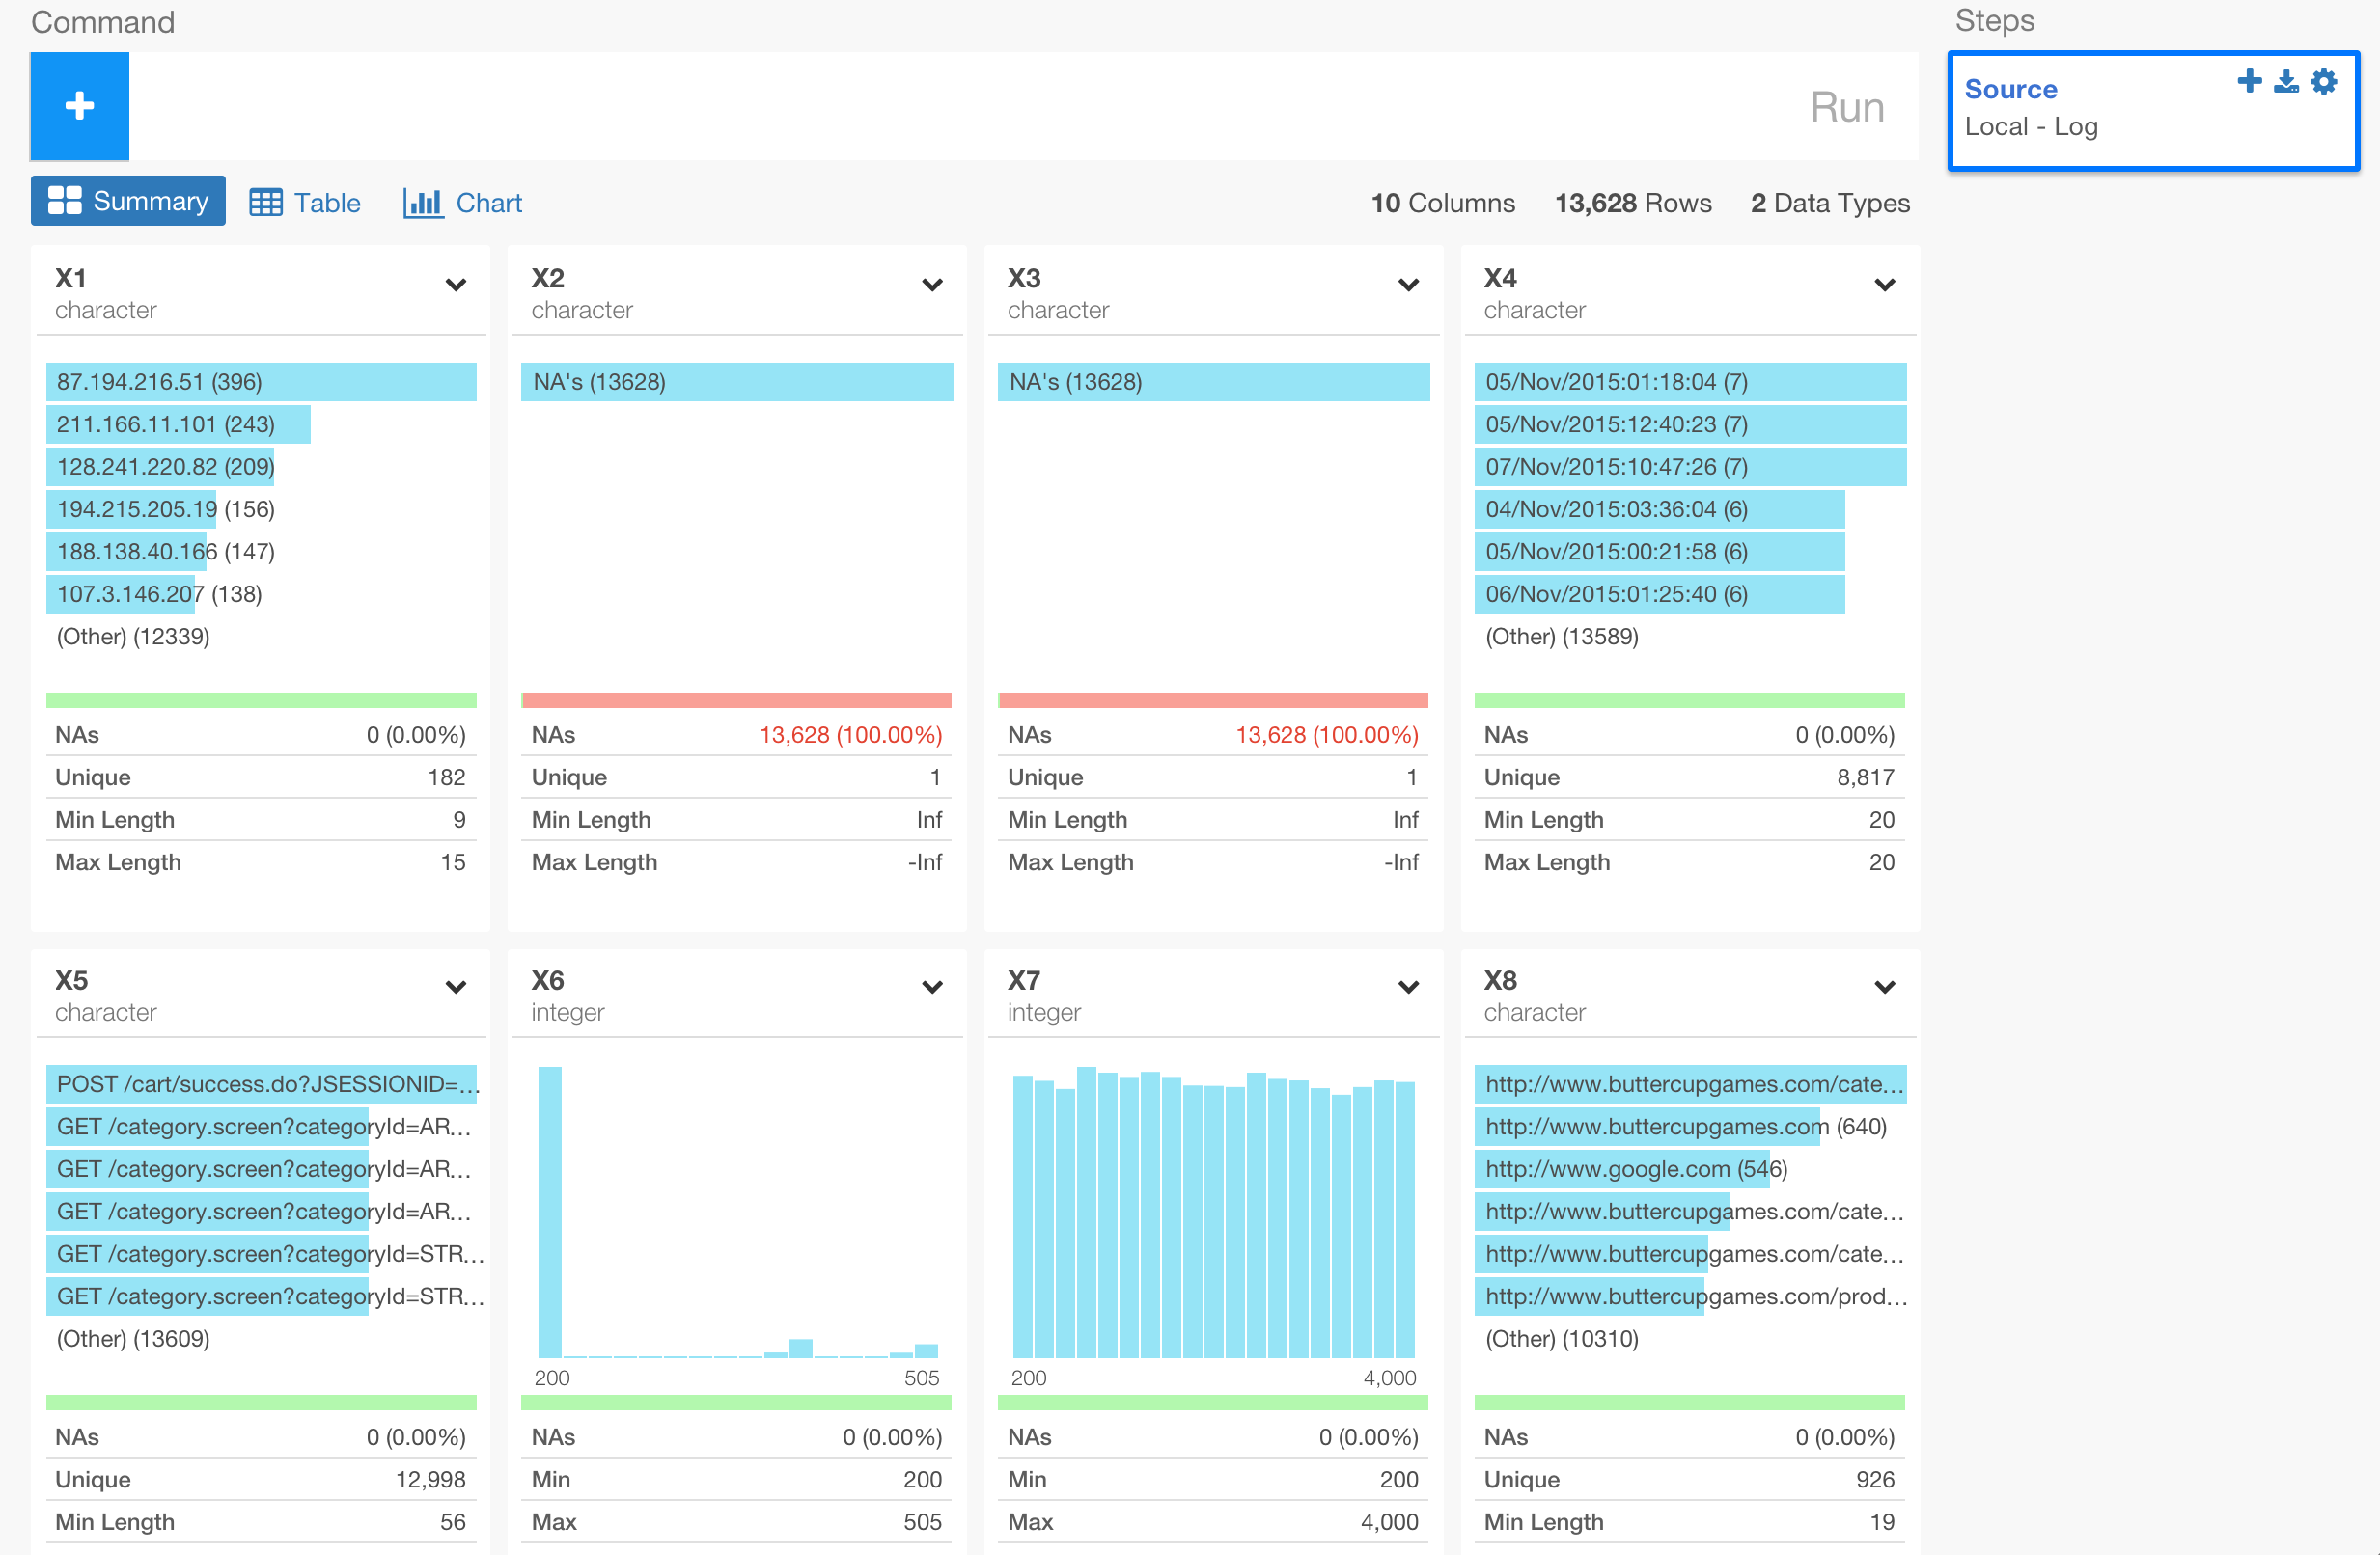Click the http://www.google.com value bar
The image size is (2380, 1555).
1620,1169
